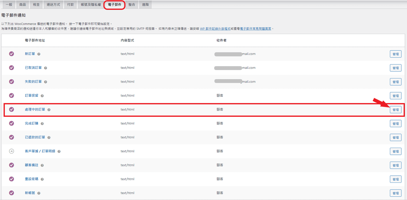
Task: Open the 完成訂購 email link
Action: [32, 123]
